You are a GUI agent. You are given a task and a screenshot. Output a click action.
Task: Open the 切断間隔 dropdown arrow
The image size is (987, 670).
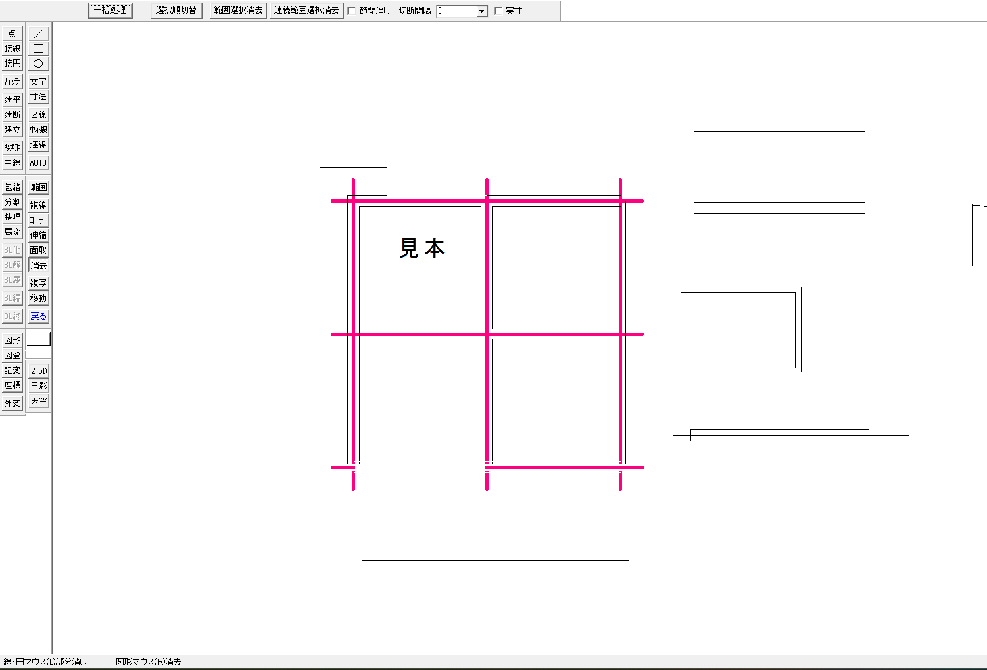coord(481,11)
